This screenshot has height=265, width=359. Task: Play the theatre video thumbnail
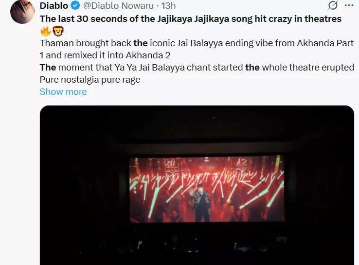click(x=197, y=185)
